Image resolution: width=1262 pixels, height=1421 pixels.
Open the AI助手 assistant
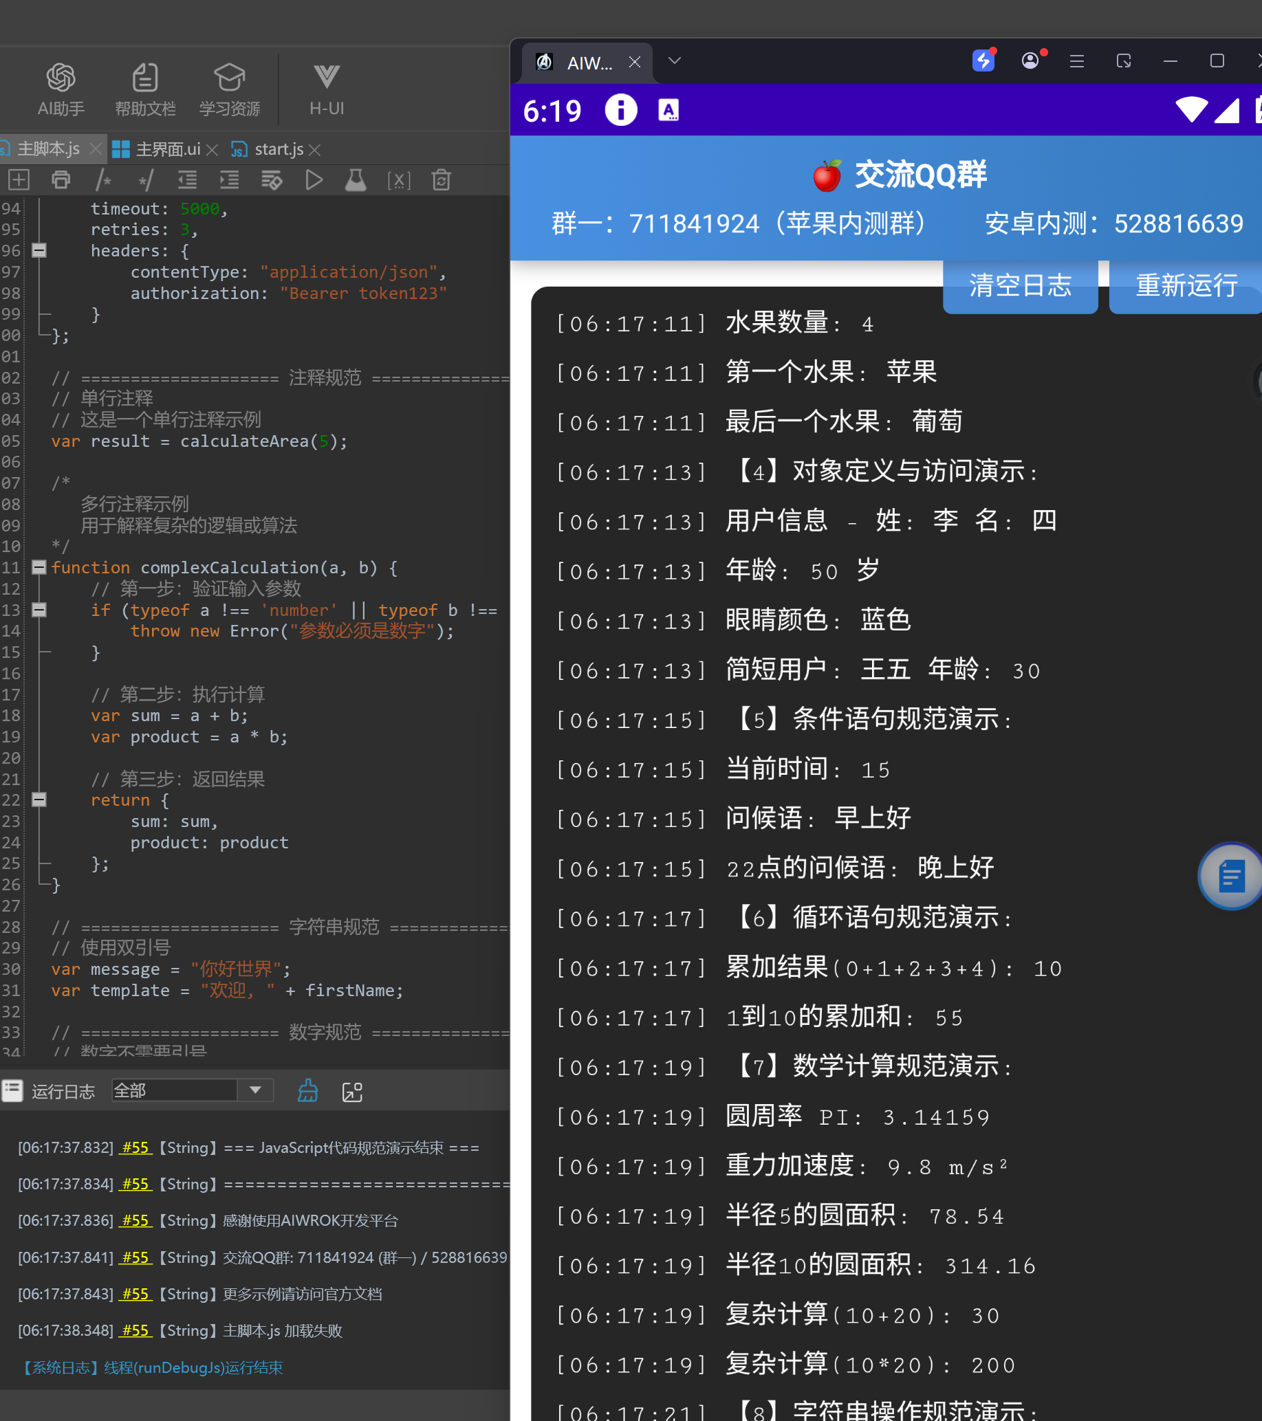pyautogui.click(x=61, y=89)
